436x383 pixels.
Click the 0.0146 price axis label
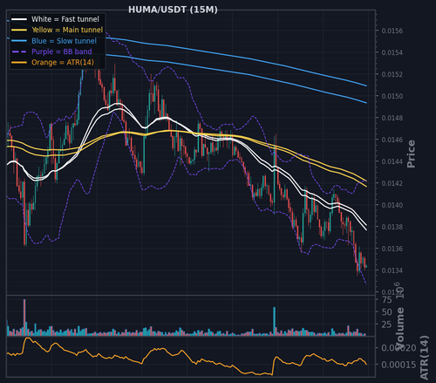coord(392,140)
